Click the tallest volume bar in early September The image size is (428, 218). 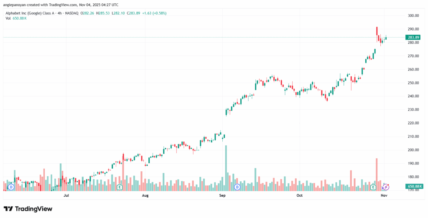226,167
